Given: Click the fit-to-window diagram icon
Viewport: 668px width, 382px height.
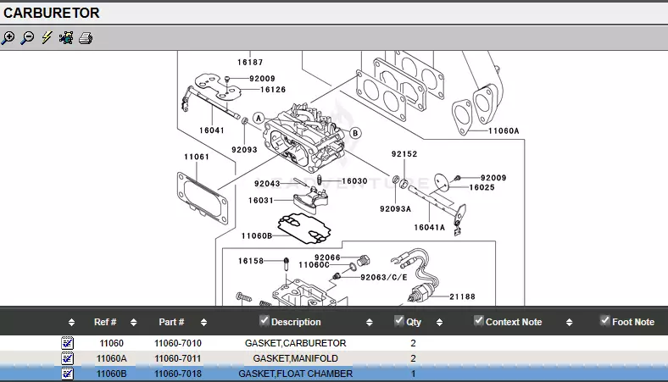Looking at the screenshot, I should (x=65, y=38).
